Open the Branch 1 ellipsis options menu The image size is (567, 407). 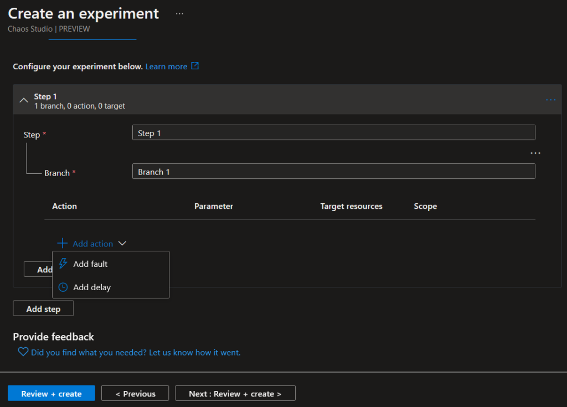coord(535,153)
